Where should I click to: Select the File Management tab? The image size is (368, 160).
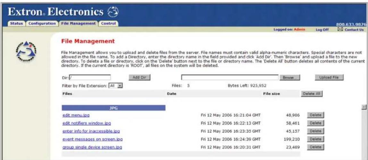tap(78, 23)
